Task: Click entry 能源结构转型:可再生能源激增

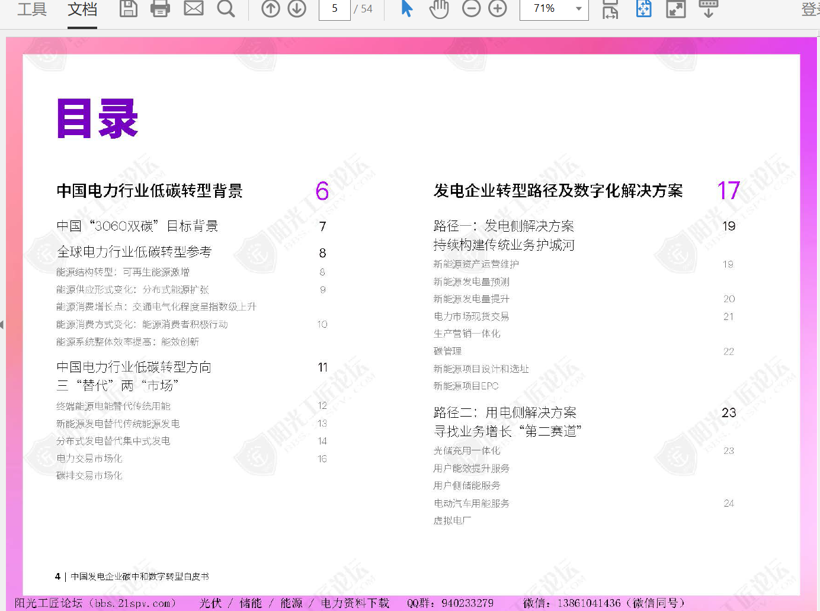Action: (x=123, y=272)
